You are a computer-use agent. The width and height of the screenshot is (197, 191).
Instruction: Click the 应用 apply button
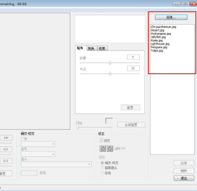184,163
